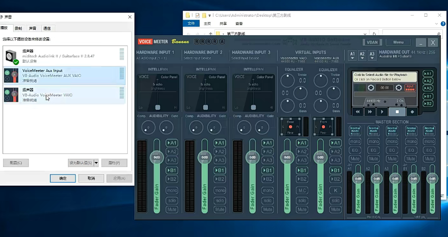Switch to the 通信 tab
Screen dimensions: 448x237
[47, 28]
